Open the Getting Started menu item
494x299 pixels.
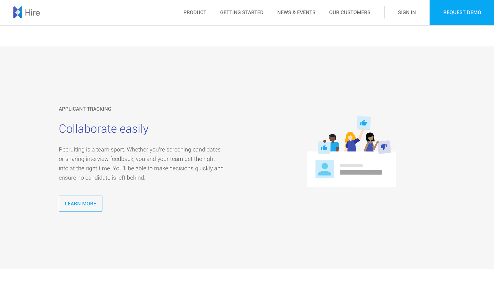click(x=242, y=12)
